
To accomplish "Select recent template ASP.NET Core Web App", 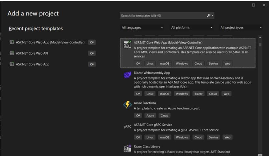I will coord(32,64).
